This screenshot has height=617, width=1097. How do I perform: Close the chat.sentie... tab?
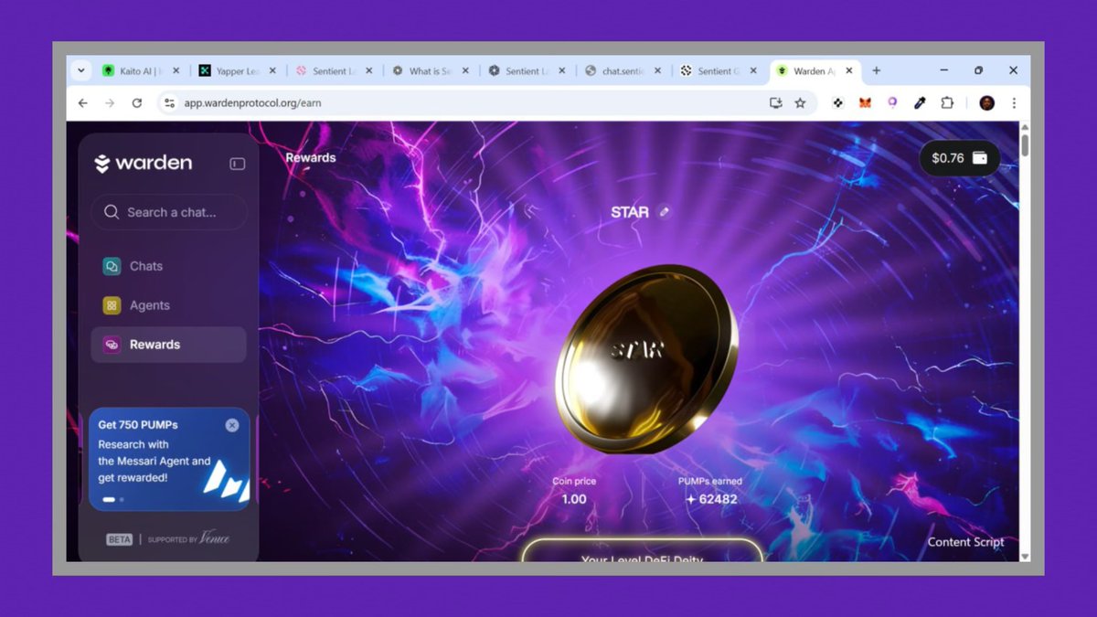(x=658, y=70)
